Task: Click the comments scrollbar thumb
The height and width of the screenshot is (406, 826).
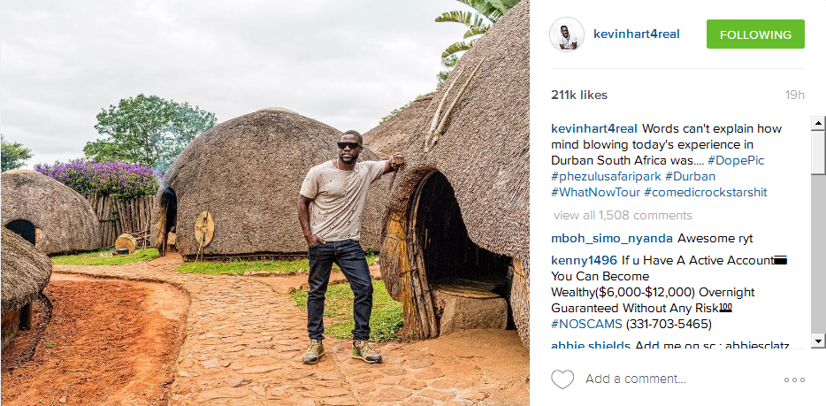Action: [818, 152]
